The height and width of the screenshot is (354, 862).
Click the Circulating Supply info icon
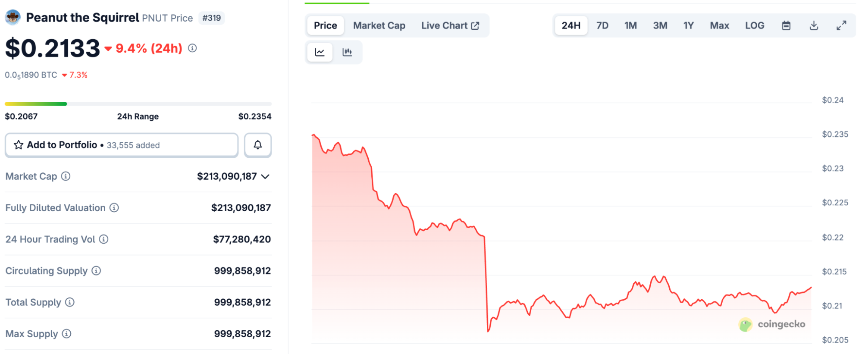pyautogui.click(x=96, y=271)
